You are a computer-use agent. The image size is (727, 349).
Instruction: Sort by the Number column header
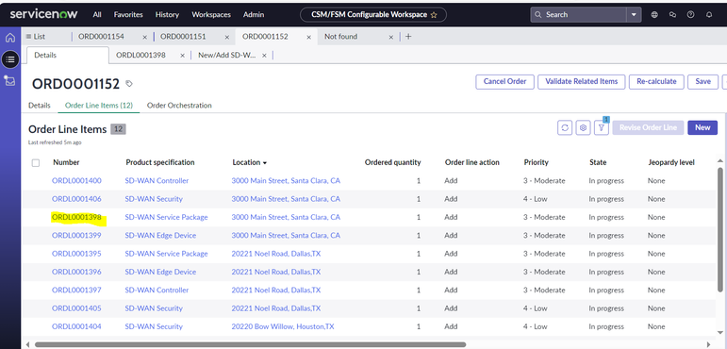pyautogui.click(x=66, y=162)
